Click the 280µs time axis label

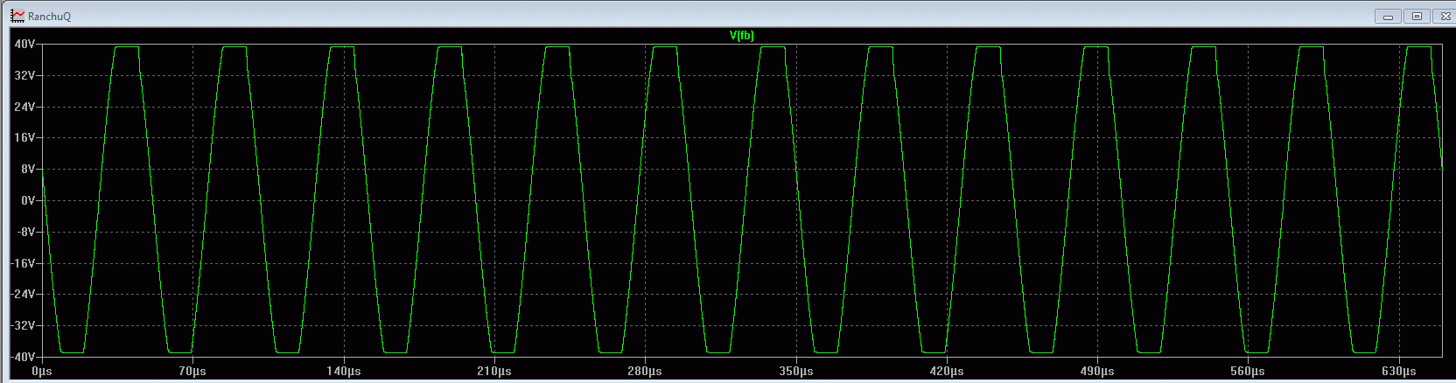pos(645,372)
